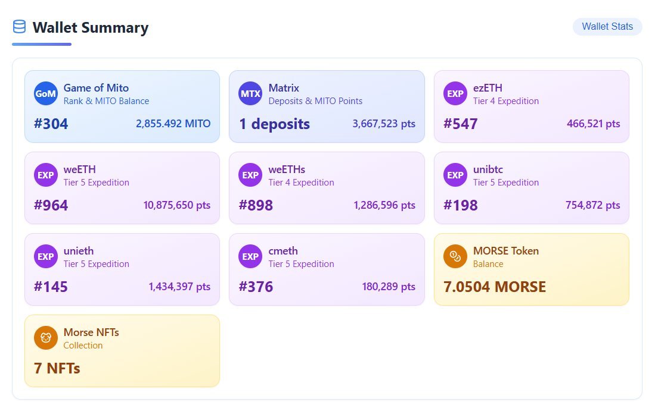The width and height of the screenshot is (655, 402).
Task: Click the database icon beside Wallet Summary
Action: [19, 27]
